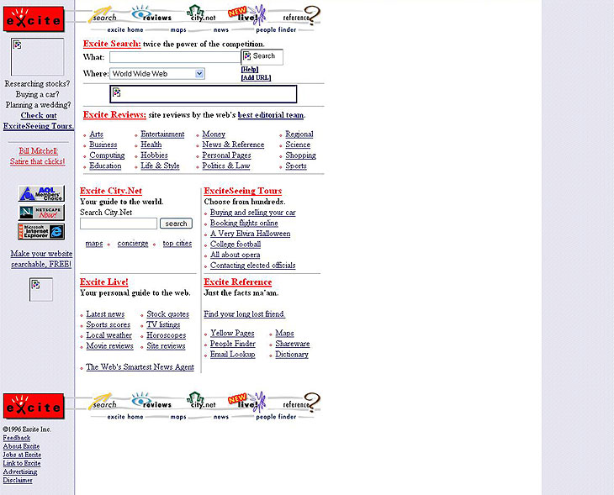The height and width of the screenshot is (495, 614).
Task: Open the Live! icon in top navigation
Action: pyautogui.click(x=249, y=13)
